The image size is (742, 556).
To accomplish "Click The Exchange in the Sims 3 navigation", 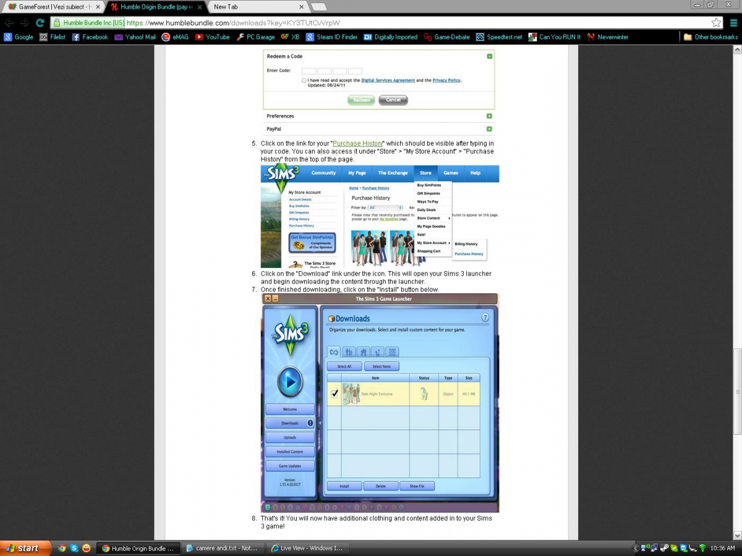I will coord(393,173).
